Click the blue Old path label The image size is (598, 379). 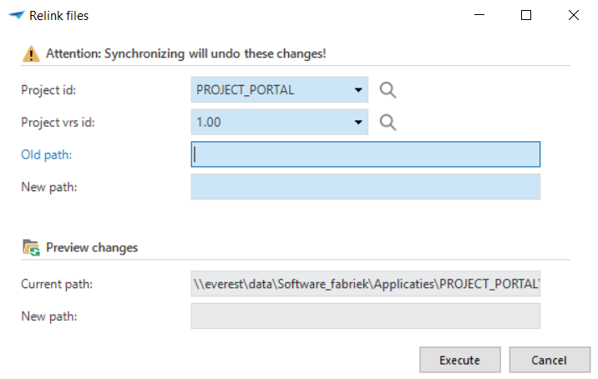46,154
